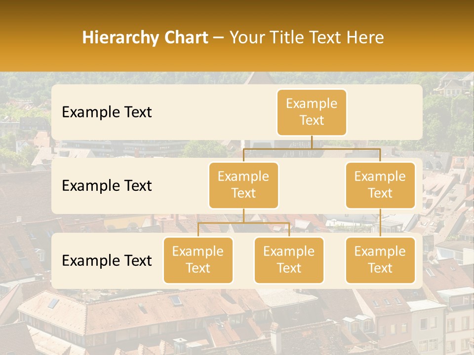This screenshot has width=474, height=355.
Task: Click the second row's Example Text label
Action: pyautogui.click(x=107, y=185)
